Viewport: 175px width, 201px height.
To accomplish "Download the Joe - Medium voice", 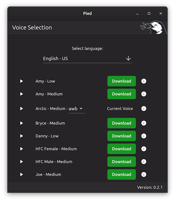I will tap(121, 174).
